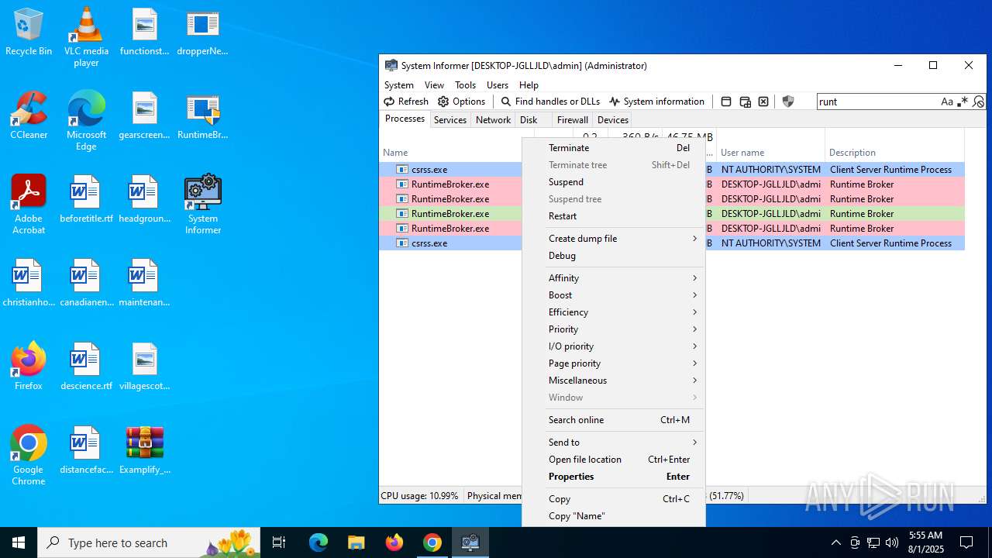Screen dimensions: 992x558
Task: Open the Users menu
Action: pos(498,85)
